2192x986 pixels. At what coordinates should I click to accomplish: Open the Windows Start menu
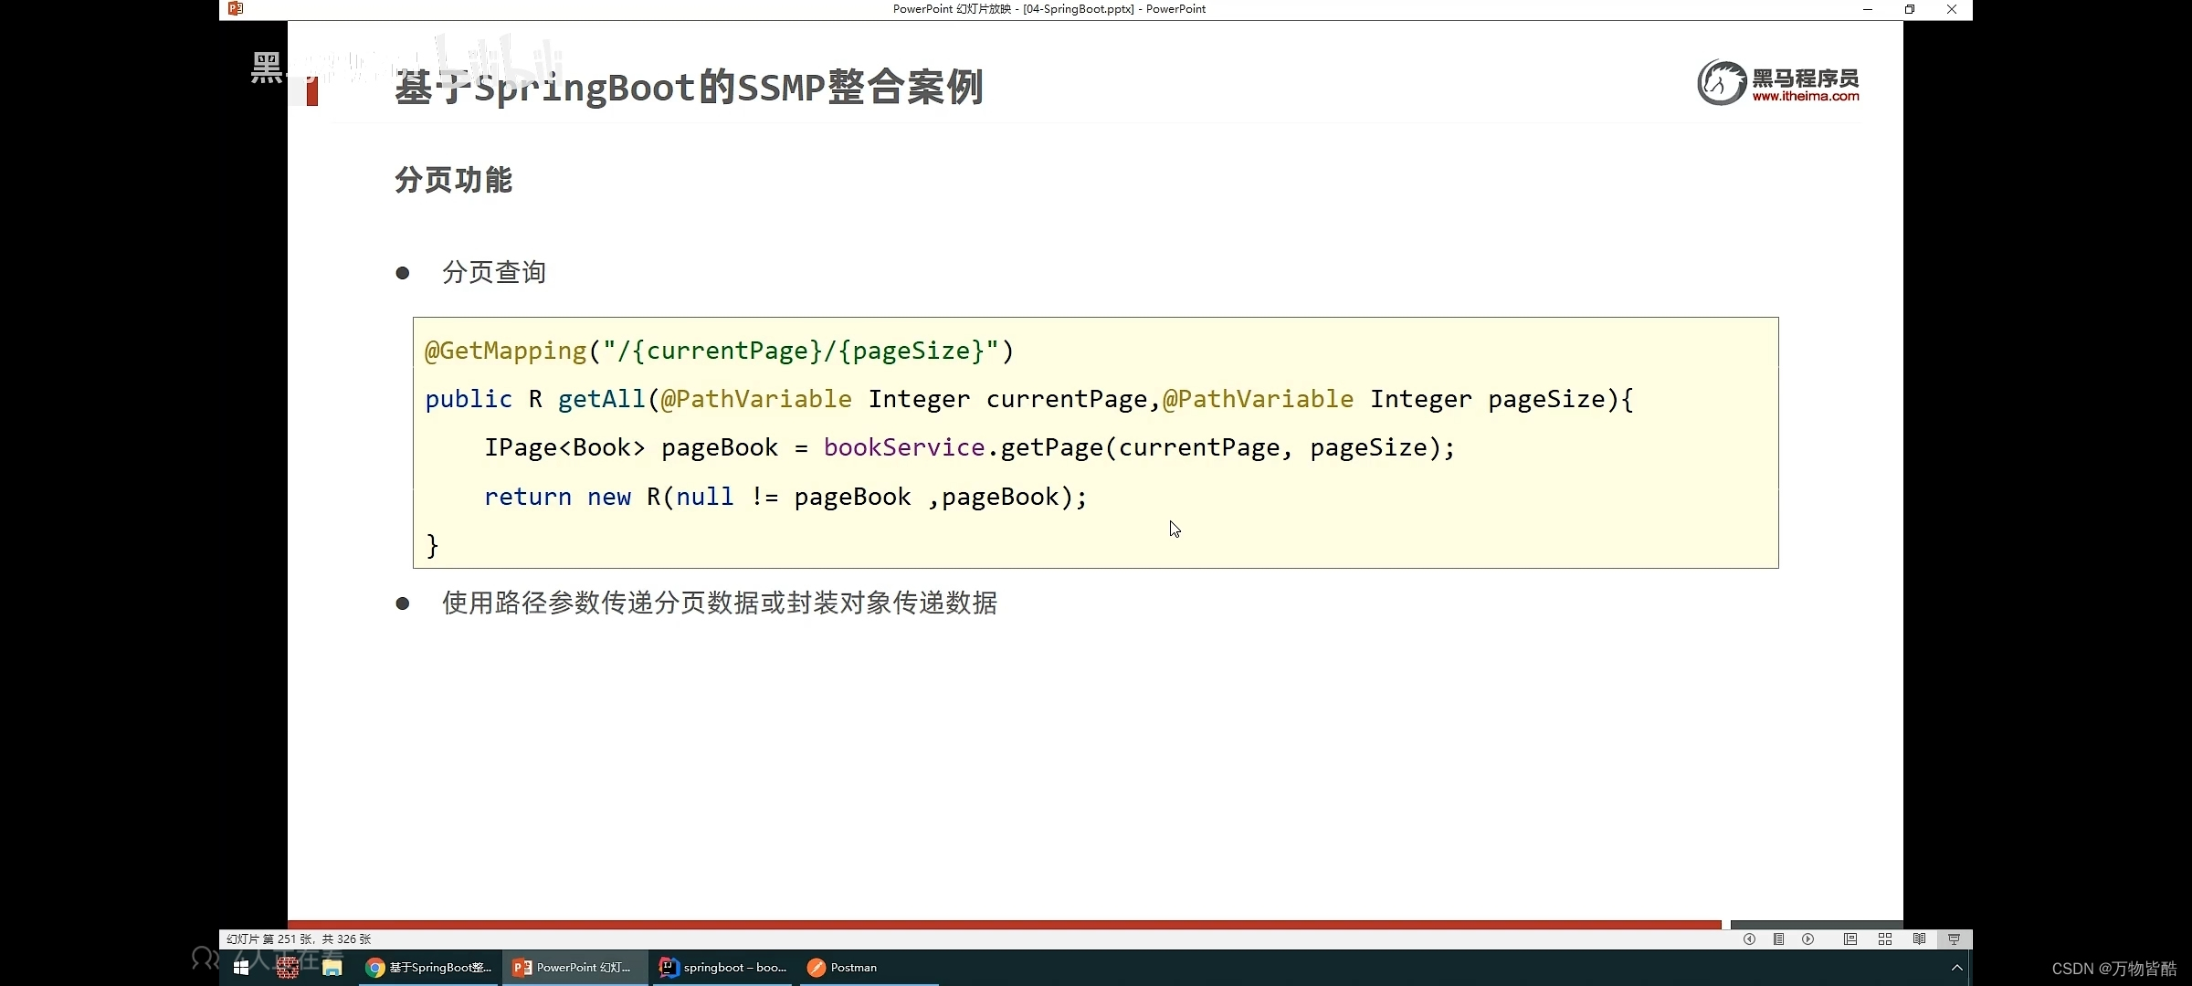tap(241, 968)
